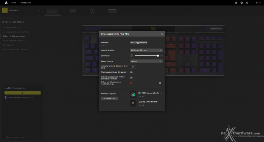The image size is (264, 142).
Task: Open the help icon in top bar
Action: pyautogui.click(x=242, y=3)
